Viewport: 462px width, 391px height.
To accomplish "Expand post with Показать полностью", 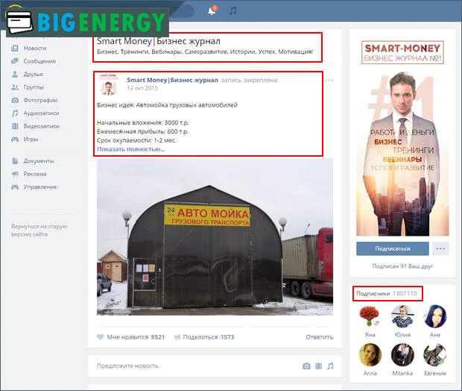I will 131,149.
